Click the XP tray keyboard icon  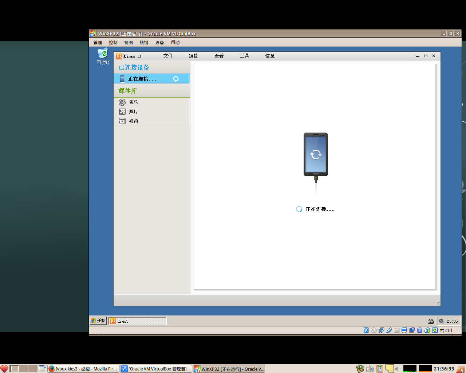[x=431, y=321]
